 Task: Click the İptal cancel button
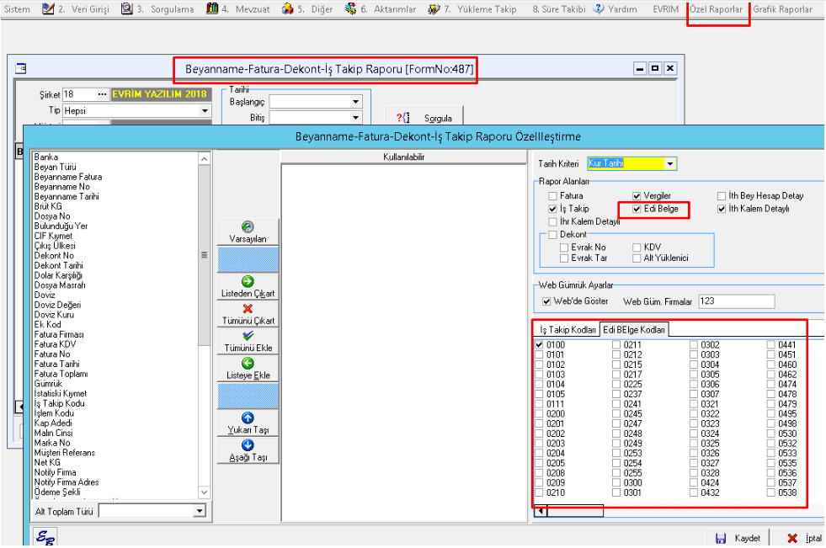(803, 538)
